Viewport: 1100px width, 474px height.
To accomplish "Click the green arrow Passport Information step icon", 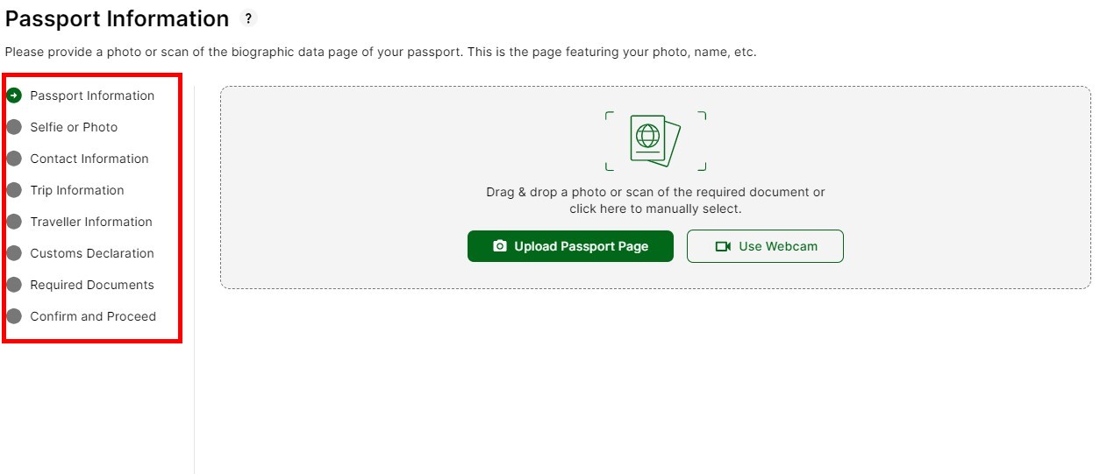I will tap(14, 96).
